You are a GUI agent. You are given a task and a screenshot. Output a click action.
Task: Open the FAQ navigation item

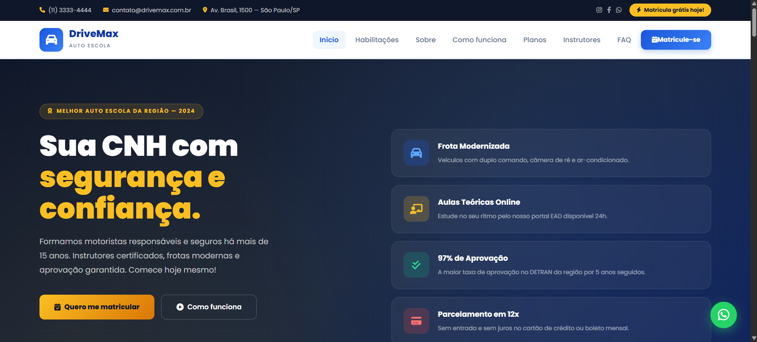[624, 40]
